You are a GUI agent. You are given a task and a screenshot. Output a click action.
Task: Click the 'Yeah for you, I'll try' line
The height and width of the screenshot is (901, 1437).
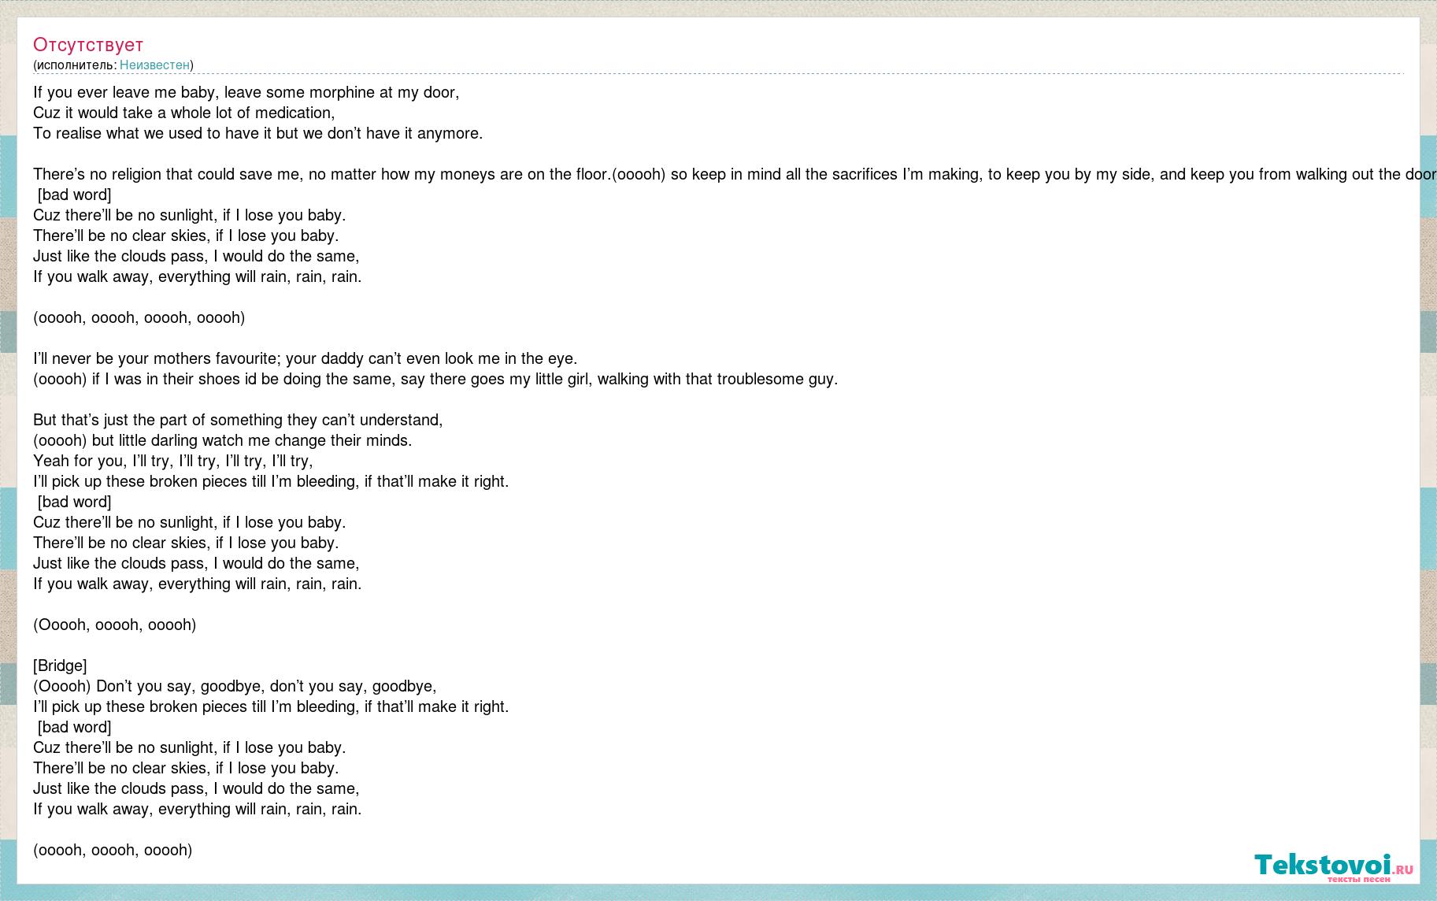[x=173, y=461]
